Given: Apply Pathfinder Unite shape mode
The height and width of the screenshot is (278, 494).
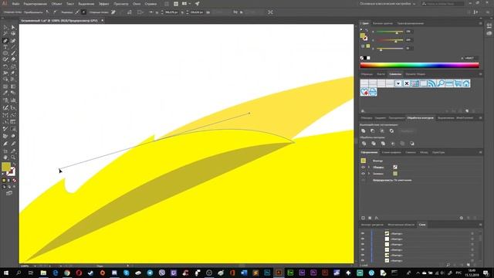Looking at the screenshot, I should pos(364,131).
